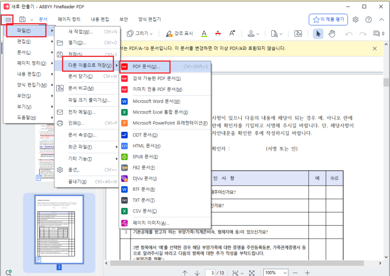
Task: Switch to the 페이지 정리 tab
Action: tap(69, 20)
